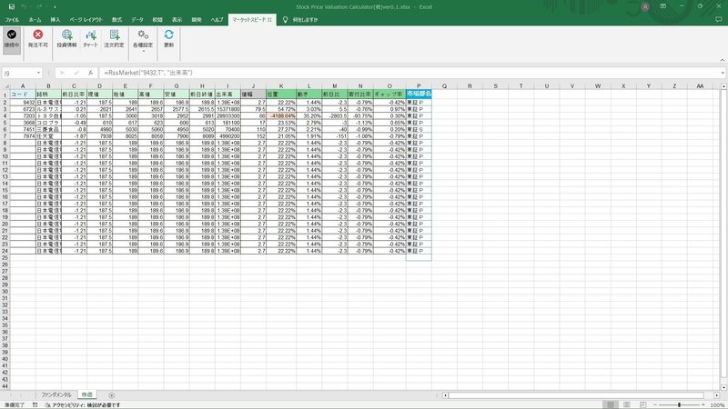Click the fx insert function icon
728x409 pixels.
click(90, 73)
